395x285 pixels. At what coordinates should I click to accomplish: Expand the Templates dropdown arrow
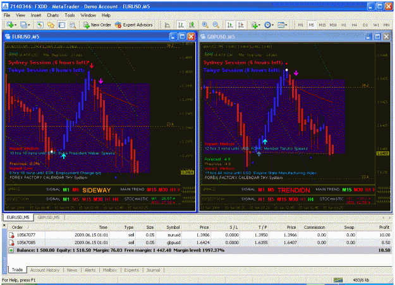click(286, 25)
